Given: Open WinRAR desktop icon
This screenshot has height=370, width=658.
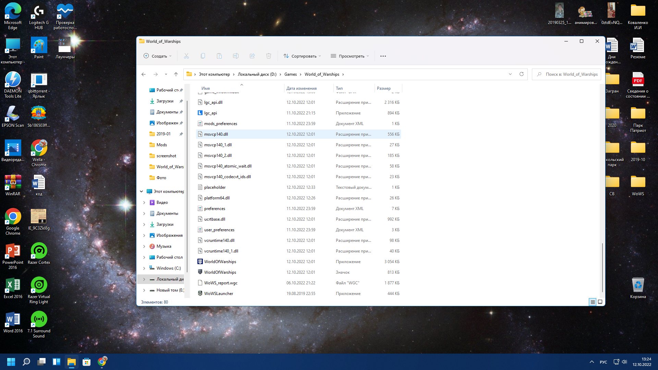Looking at the screenshot, I should 13,185.
